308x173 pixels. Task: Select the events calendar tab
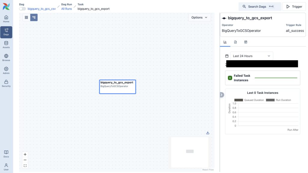point(246,42)
